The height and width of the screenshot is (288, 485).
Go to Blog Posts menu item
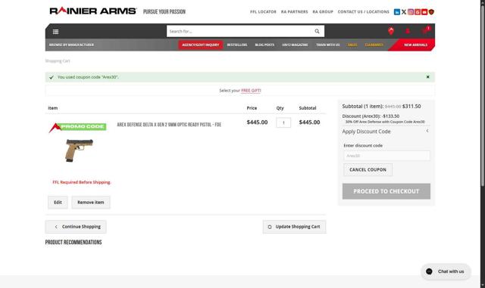tap(264, 45)
